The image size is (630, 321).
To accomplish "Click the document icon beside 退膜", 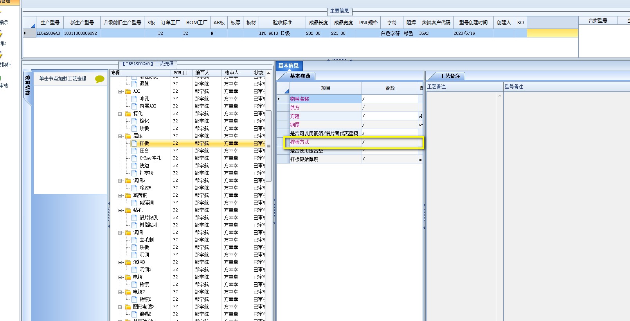I will [x=134, y=84].
